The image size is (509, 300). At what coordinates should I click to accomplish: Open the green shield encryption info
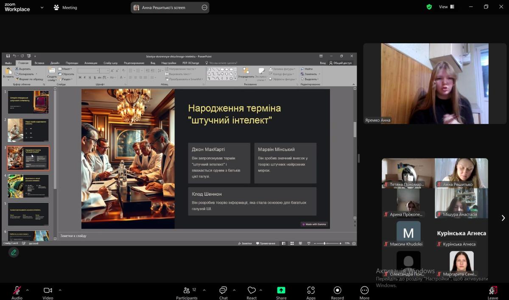pos(429,7)
